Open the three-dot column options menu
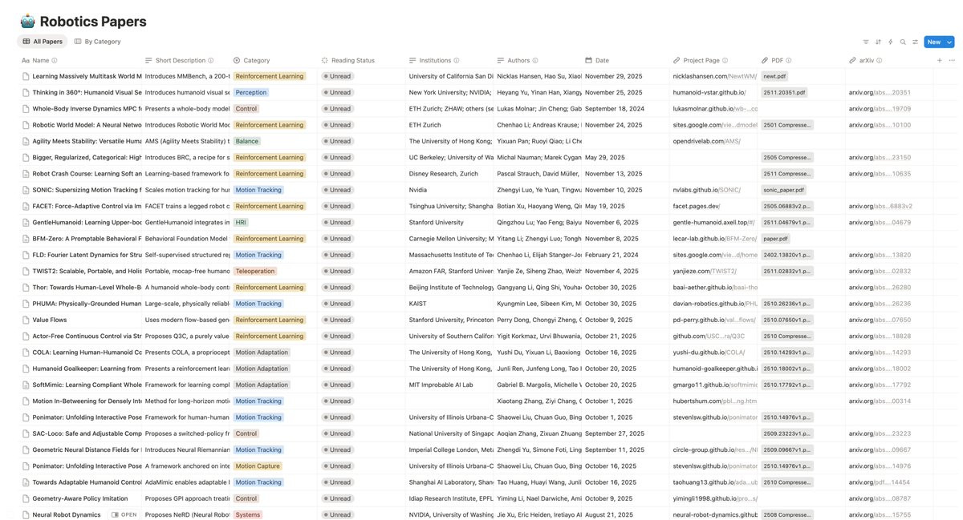 [952, 60]
